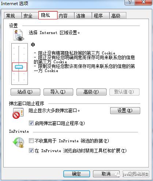Open privacy 高级(V) settings button

92,92
